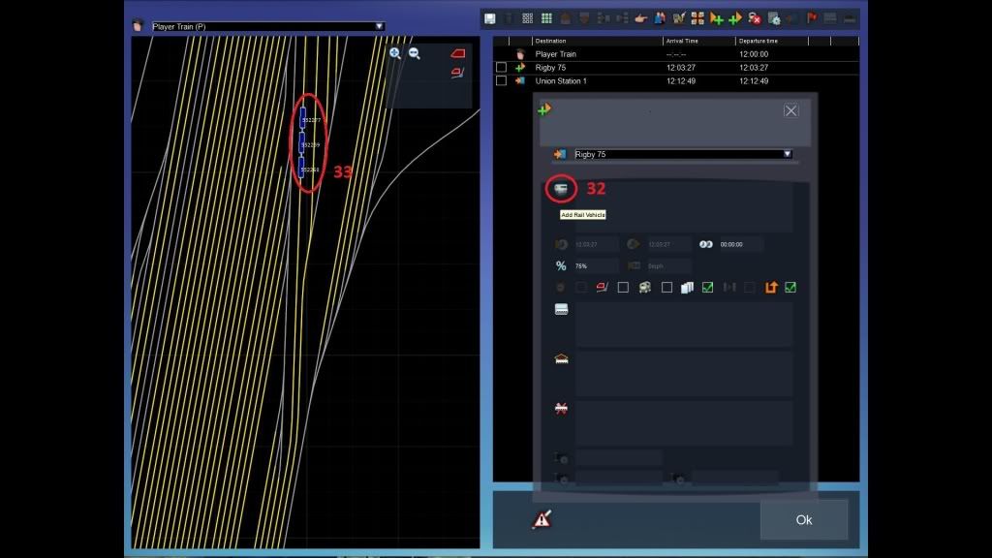The height and width of the screenshot is (558, 992).
Task: Click the orange arrow with green plus icon
Action: tap(716, 18)
